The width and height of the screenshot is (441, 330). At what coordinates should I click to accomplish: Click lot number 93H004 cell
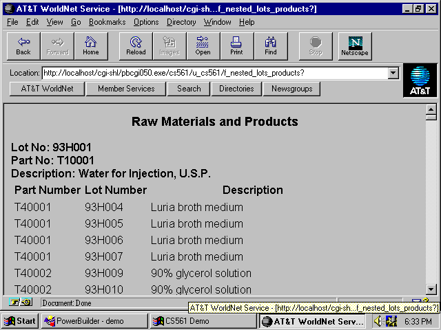point(104,208)
